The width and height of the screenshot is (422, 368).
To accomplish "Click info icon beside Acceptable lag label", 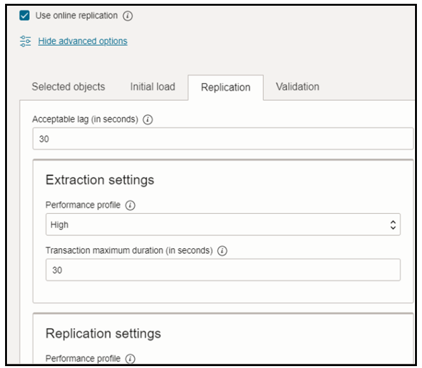I will tap(148, 119).
